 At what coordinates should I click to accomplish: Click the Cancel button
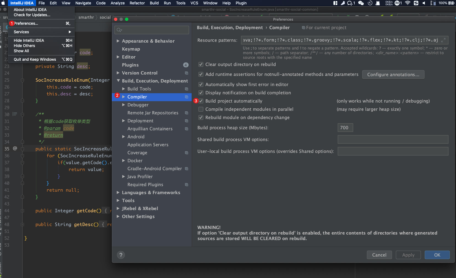[x=379, y=255]
